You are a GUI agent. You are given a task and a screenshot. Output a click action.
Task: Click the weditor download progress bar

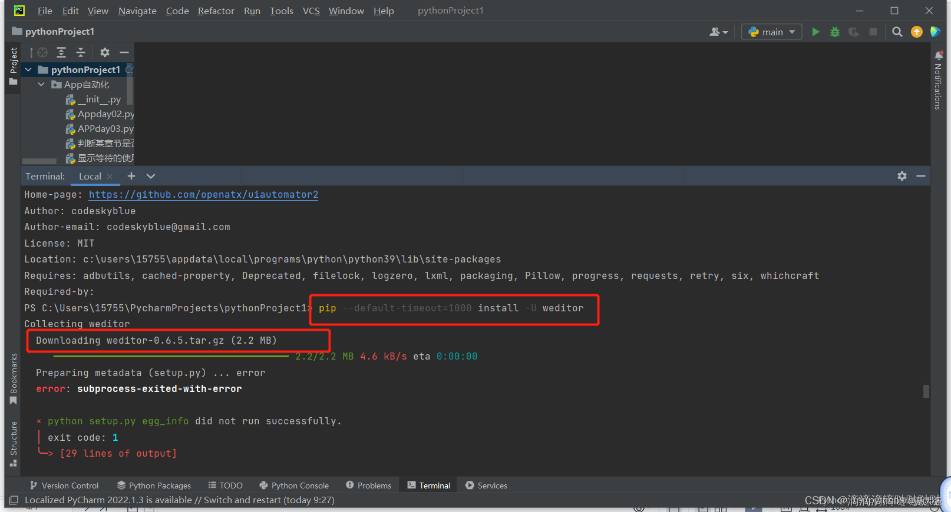(171, 357)
